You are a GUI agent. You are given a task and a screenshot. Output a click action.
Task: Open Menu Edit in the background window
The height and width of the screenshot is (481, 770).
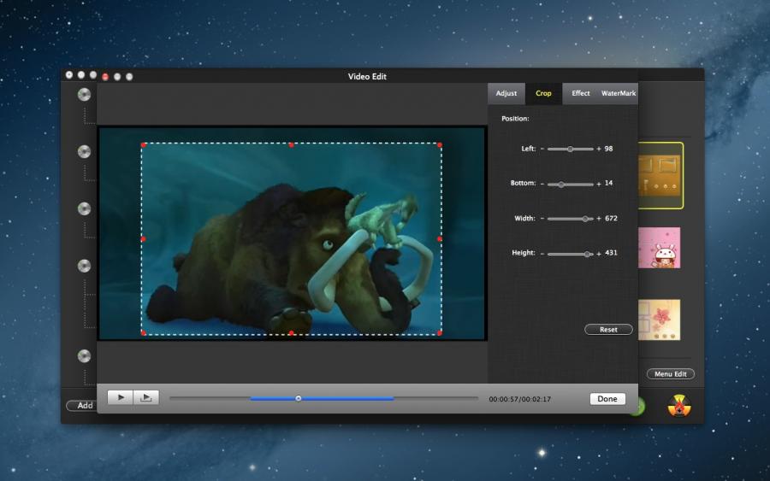670,373
